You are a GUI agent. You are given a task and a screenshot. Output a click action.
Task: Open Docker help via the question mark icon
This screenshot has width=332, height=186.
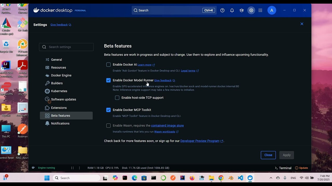click(222, 10)
